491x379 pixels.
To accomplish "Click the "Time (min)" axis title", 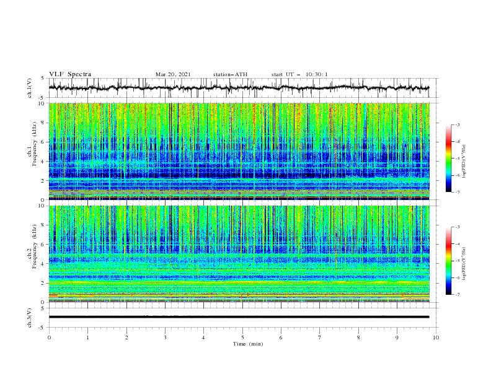I will coord(248,344).
